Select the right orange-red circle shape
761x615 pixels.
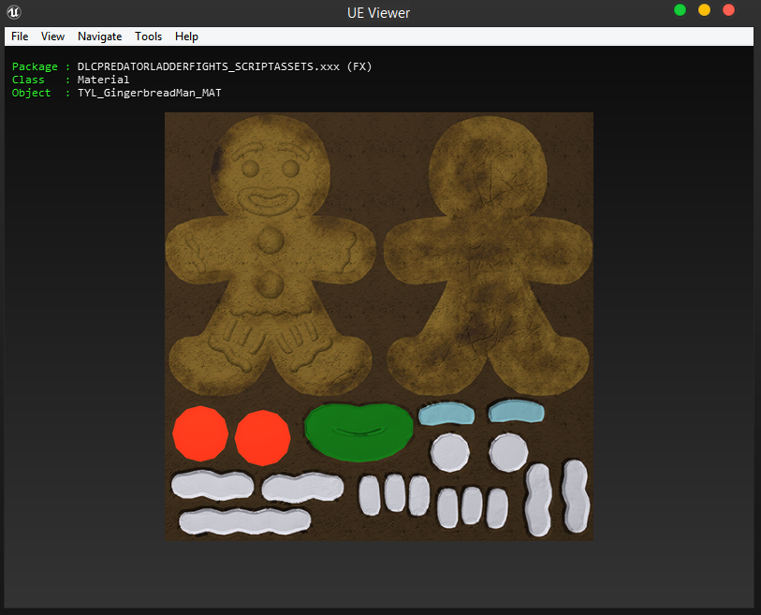[x=262, y=437]
